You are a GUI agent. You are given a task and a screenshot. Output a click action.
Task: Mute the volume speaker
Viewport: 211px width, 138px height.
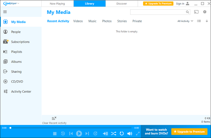tap(130, 133)
